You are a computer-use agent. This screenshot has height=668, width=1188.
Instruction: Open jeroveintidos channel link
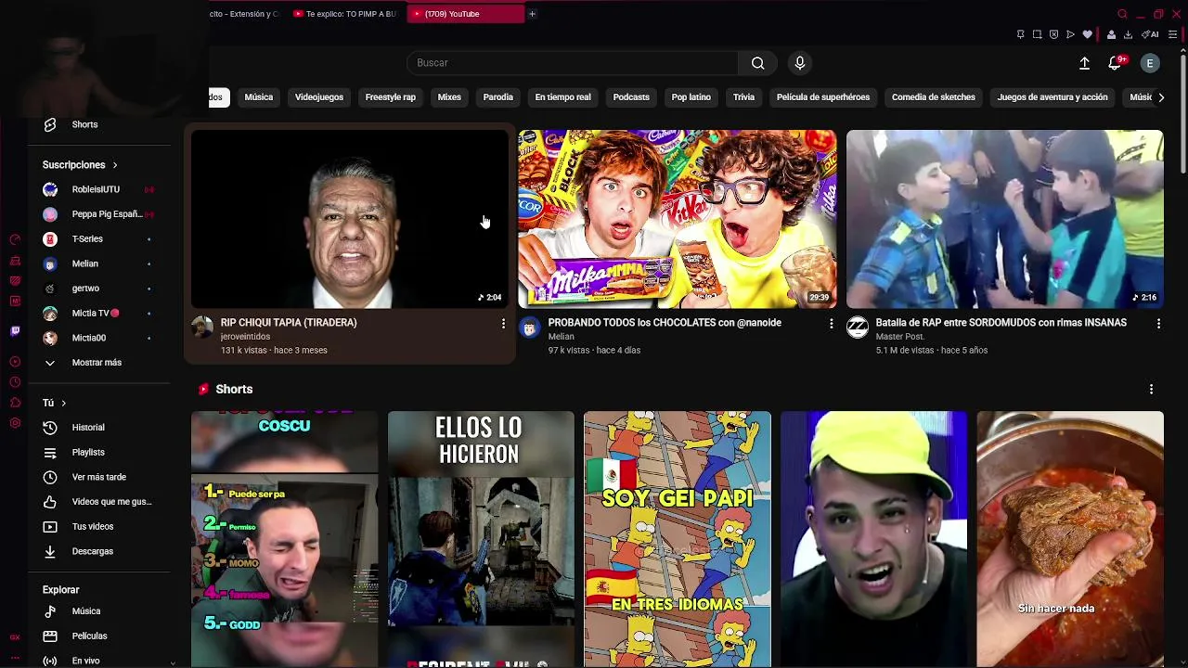245,337
